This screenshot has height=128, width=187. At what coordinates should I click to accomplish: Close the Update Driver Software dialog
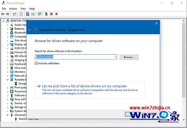click(157, 23)
